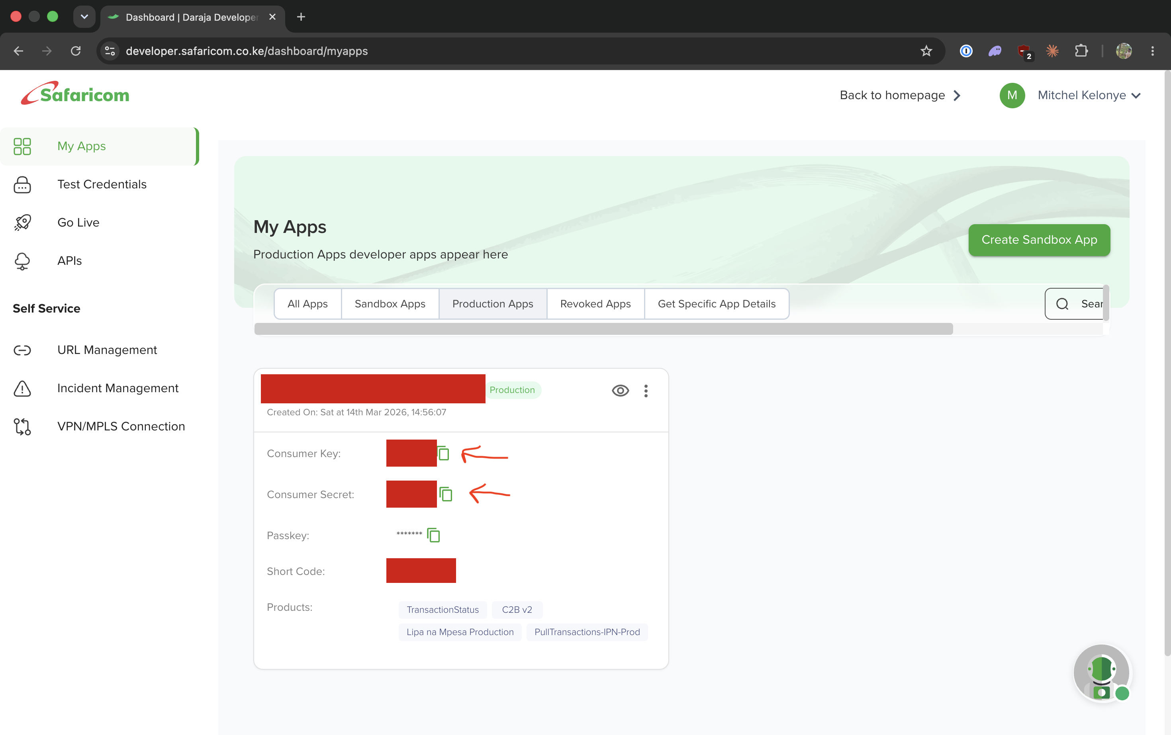
Task: Click the horizontal scrollbar under the tabs
Action: (603, 329)
